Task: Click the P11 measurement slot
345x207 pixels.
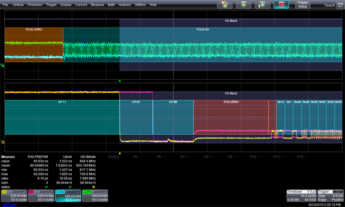Action: point(279,157)
